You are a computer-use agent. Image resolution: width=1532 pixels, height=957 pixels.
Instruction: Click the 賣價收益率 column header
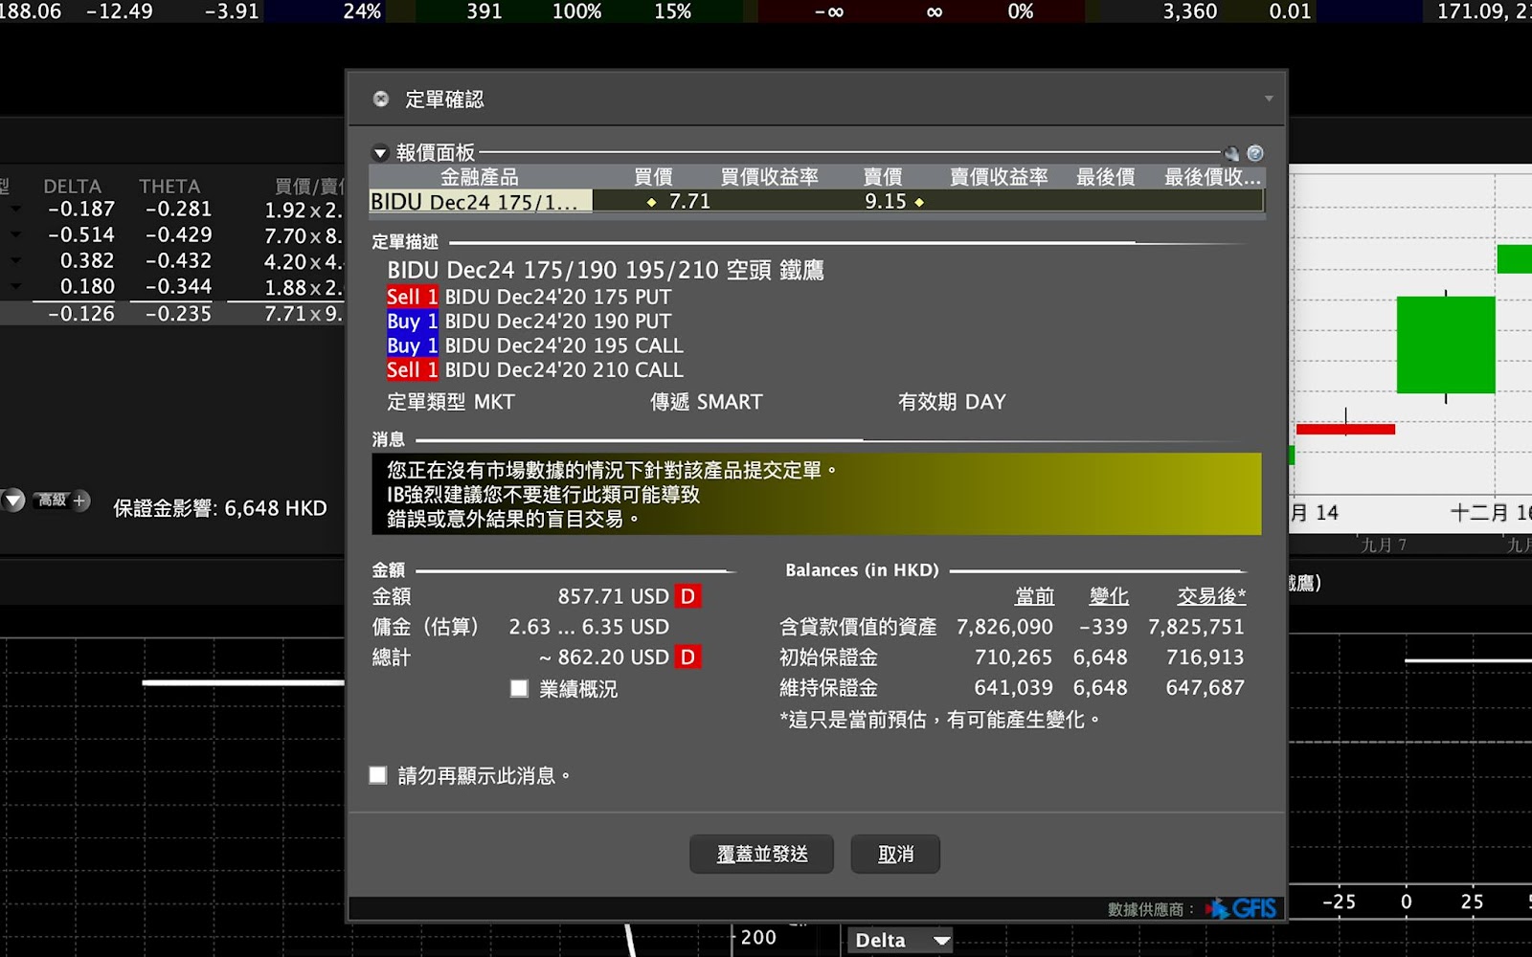tap(999, 177)
